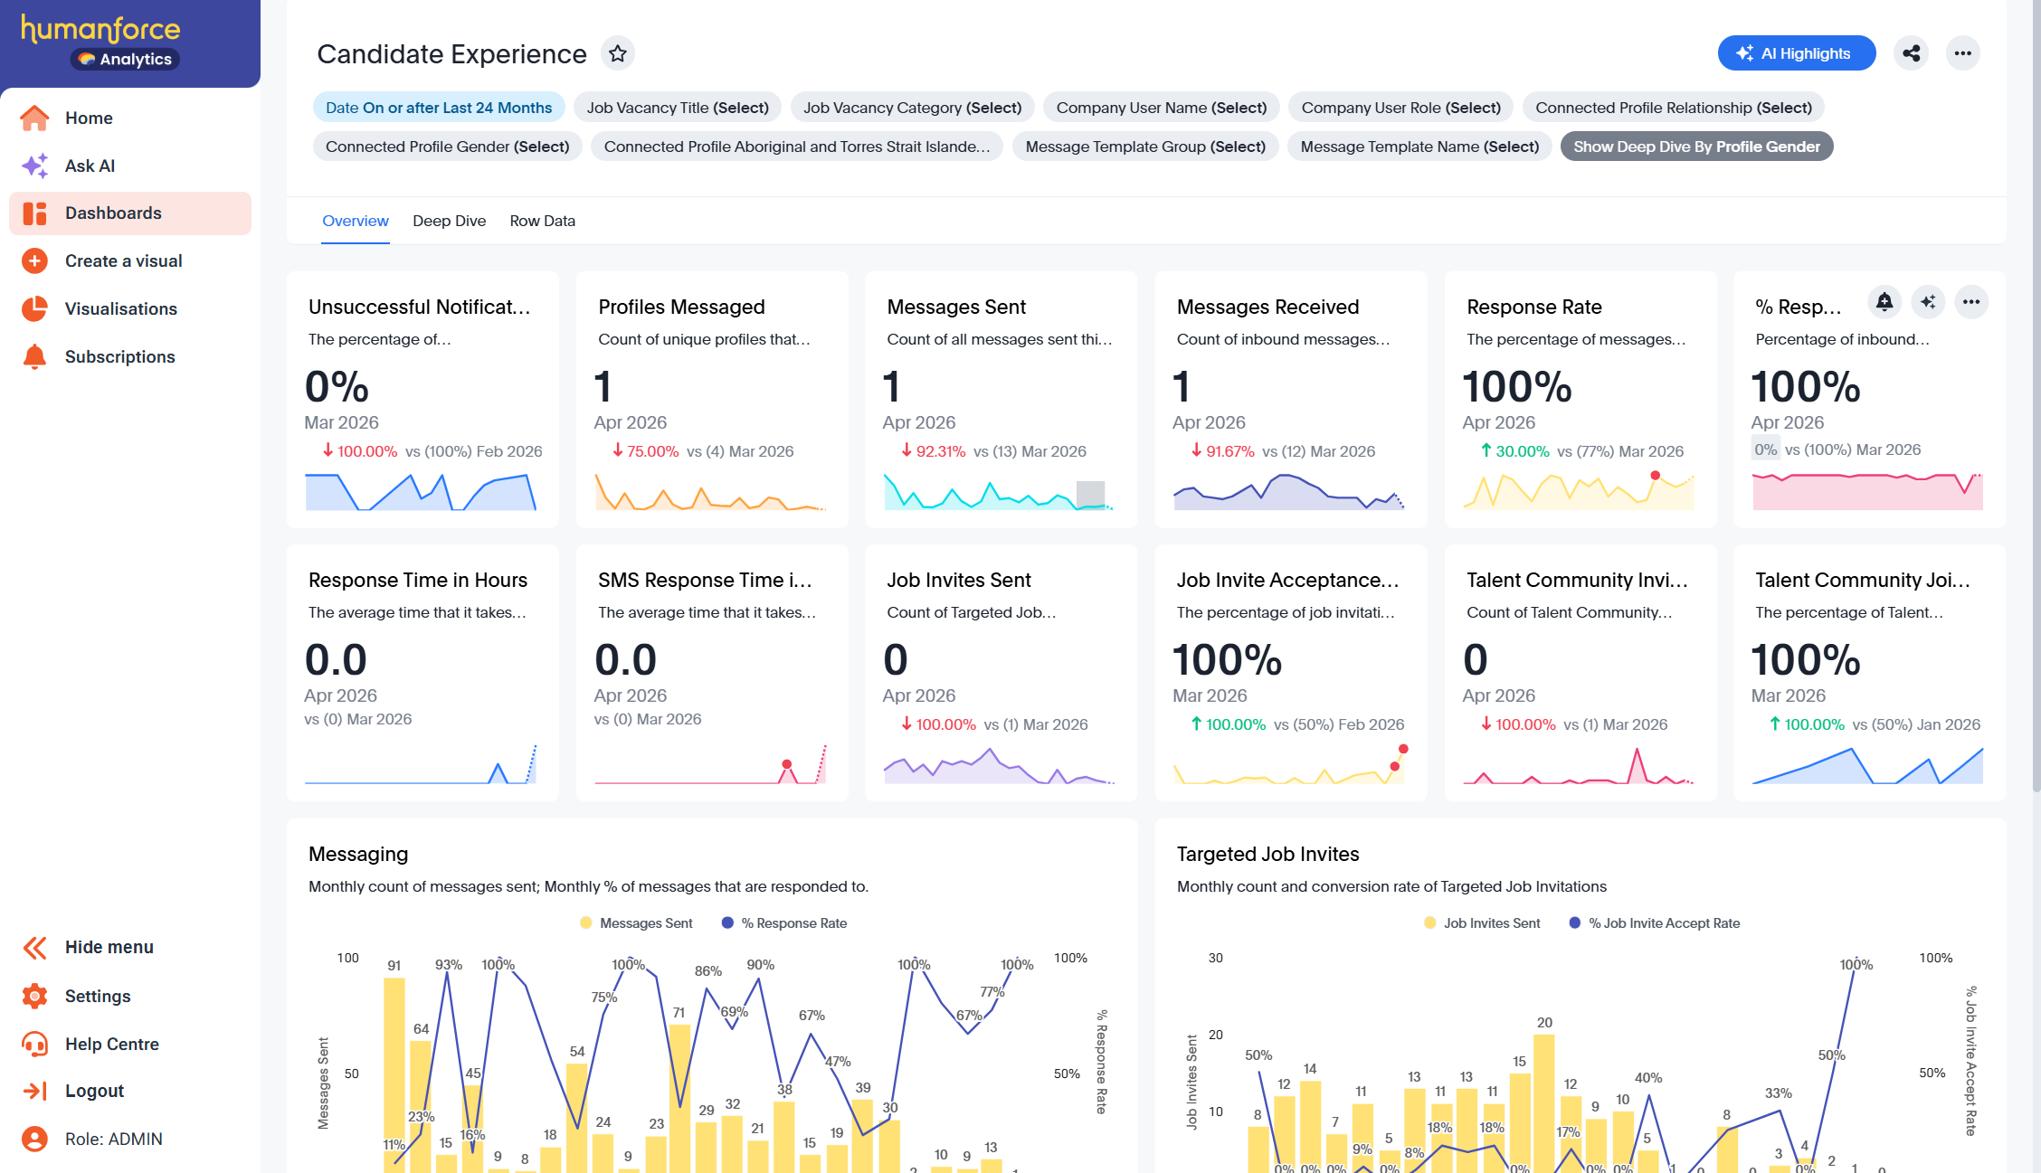
Task: Click the Subscriptions bell icon
Action: [34, 357]
